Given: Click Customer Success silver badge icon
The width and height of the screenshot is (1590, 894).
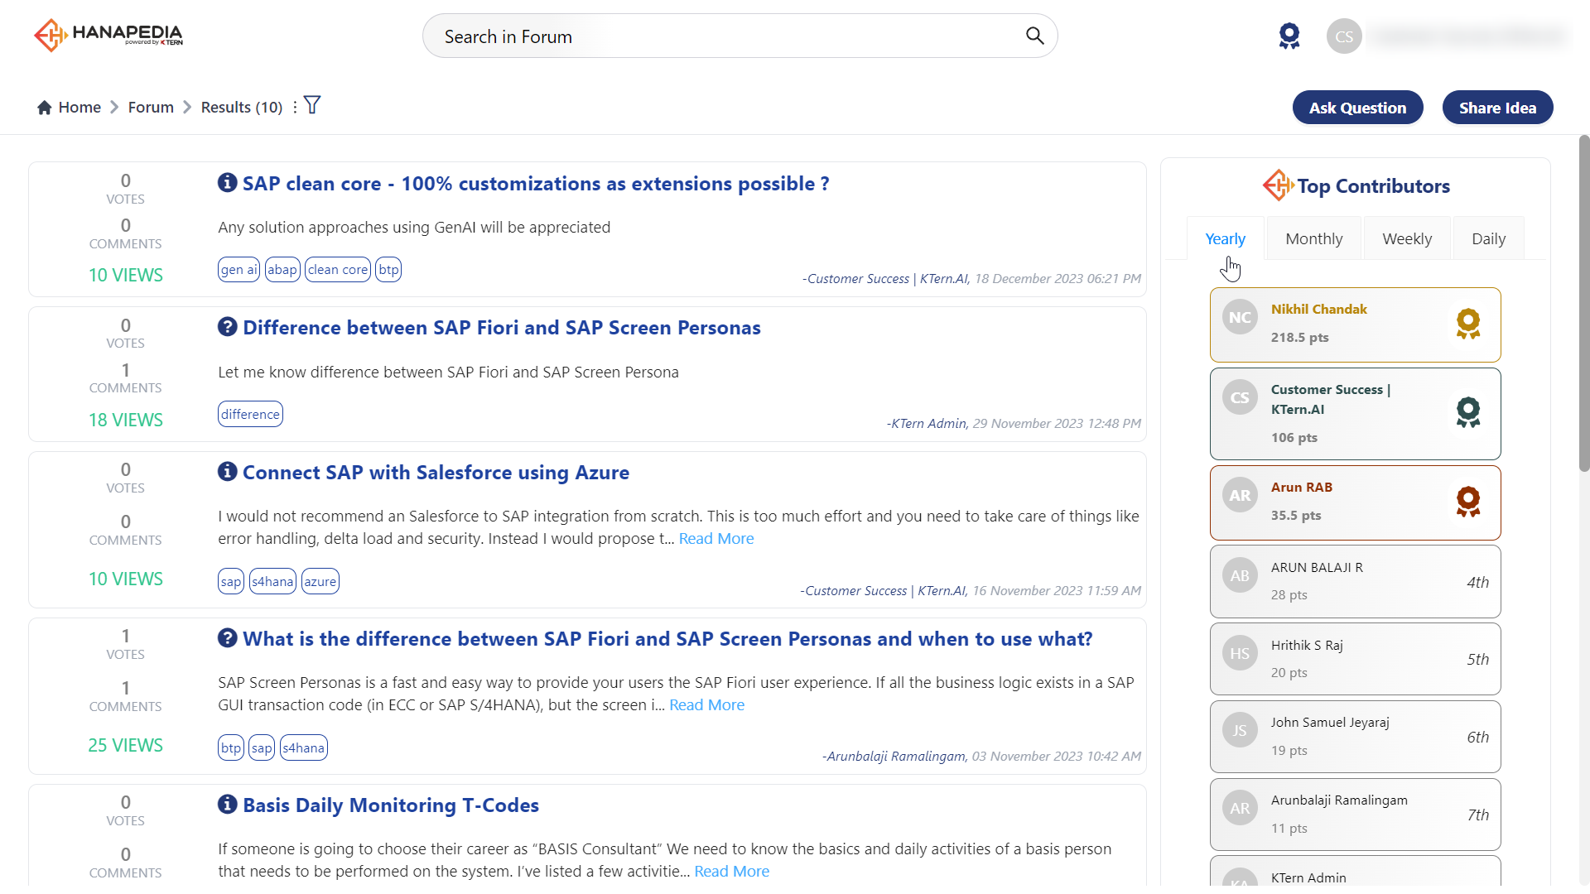Looking at the screenshot, I should pyautogui.click(x=1468, y=412).
